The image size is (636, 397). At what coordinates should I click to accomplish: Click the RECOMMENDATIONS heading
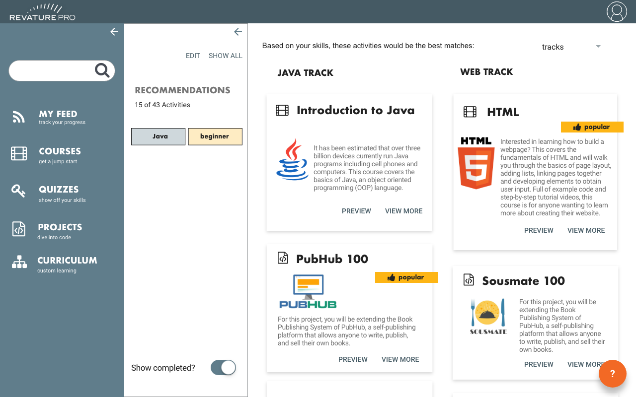click(182, 90)
